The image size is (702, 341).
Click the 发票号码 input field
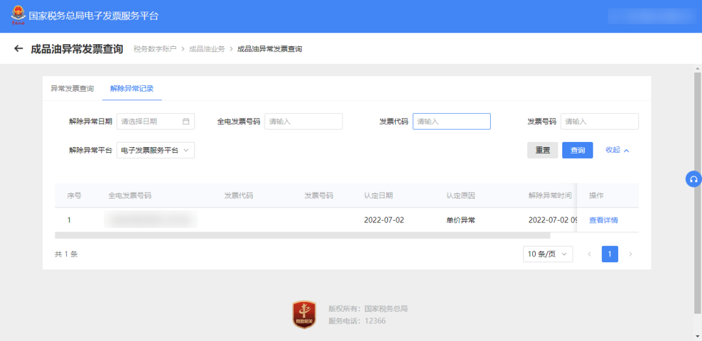tap(600, 122)
